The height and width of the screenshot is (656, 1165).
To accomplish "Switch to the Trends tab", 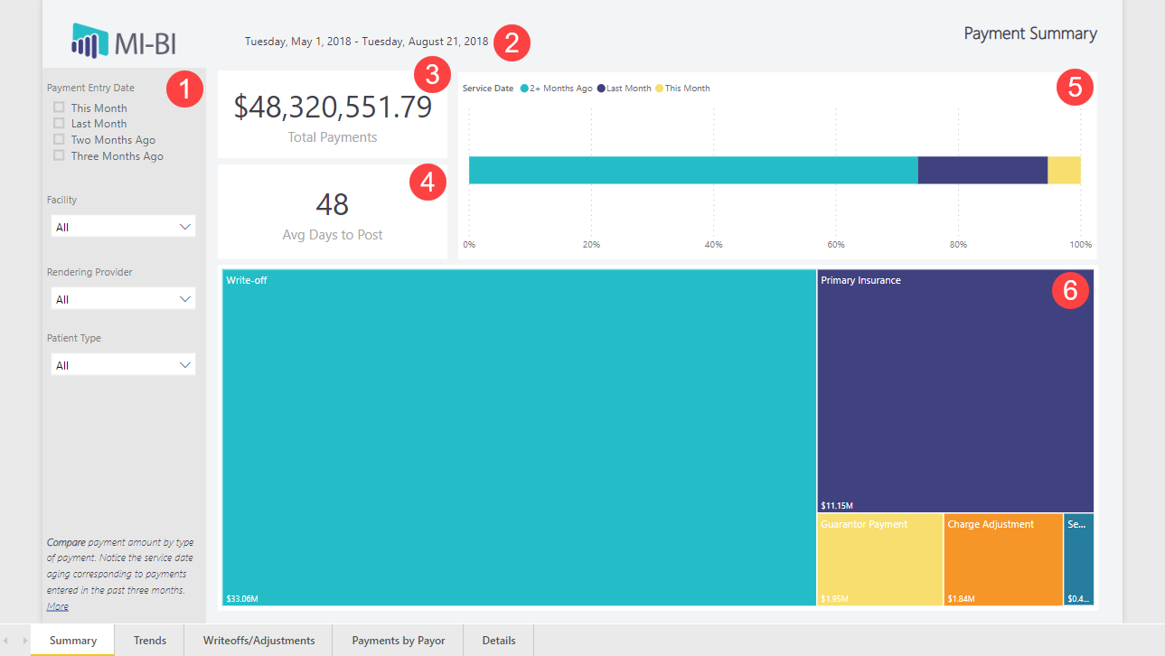I will click(150, 641).
